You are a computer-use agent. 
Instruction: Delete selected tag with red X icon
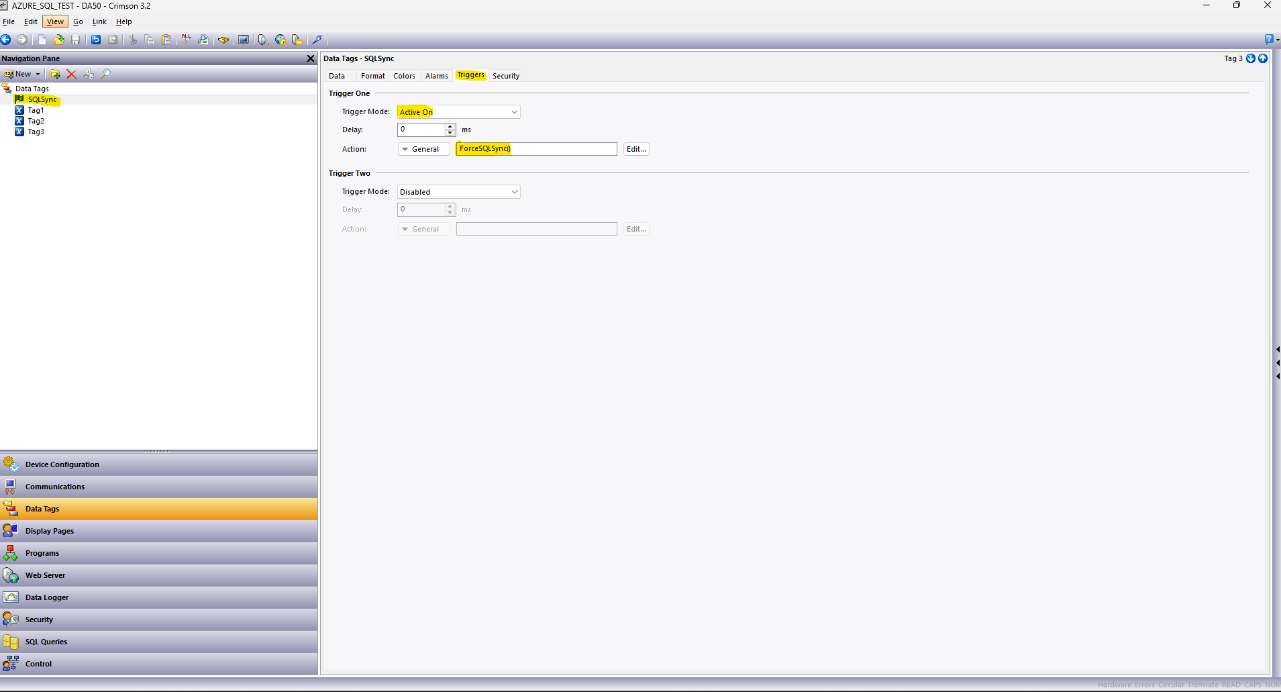[x=71, y=75]
